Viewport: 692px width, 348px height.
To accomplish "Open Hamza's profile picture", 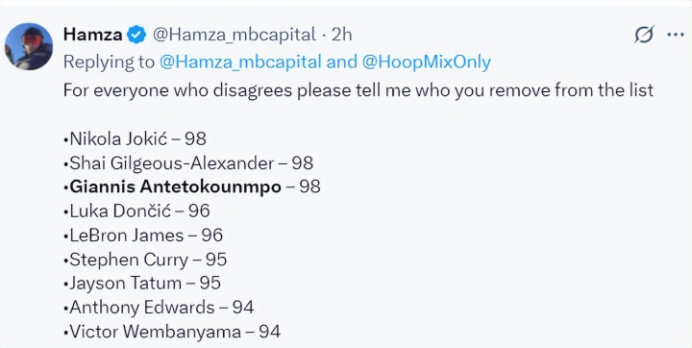I will [29, 46].
